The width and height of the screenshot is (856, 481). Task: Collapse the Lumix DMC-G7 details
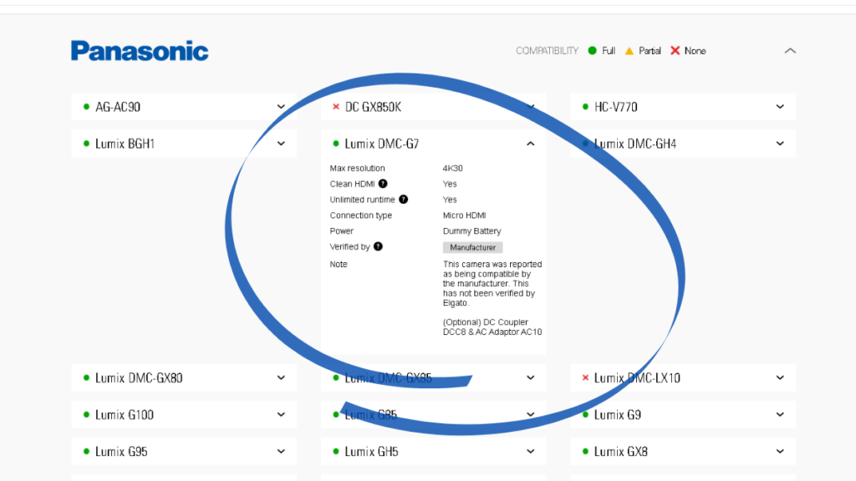[530, 144]
